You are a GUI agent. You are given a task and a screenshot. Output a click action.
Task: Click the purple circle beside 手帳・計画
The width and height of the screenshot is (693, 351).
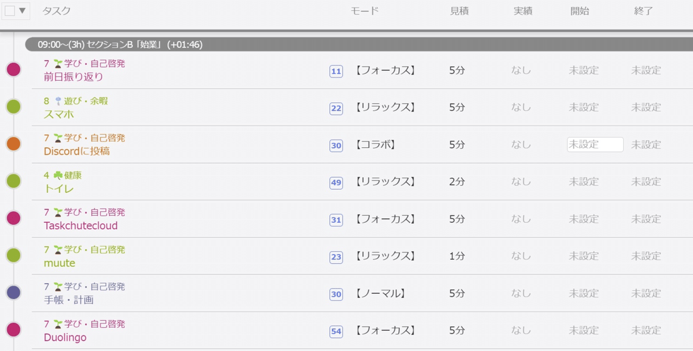click(x=13, y=293)
